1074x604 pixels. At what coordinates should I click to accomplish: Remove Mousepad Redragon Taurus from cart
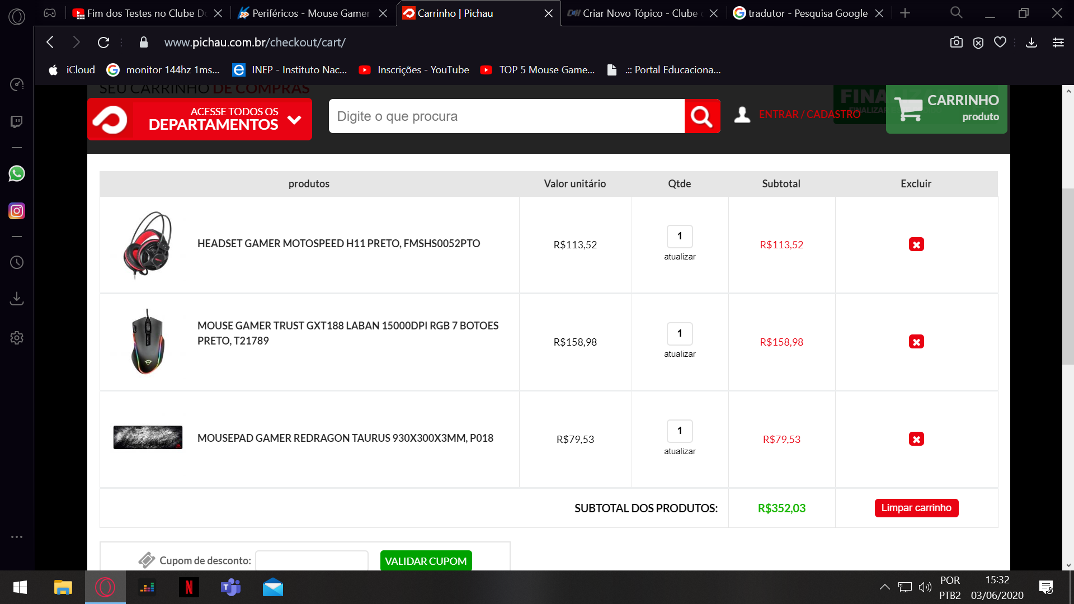tap(916, 439)
